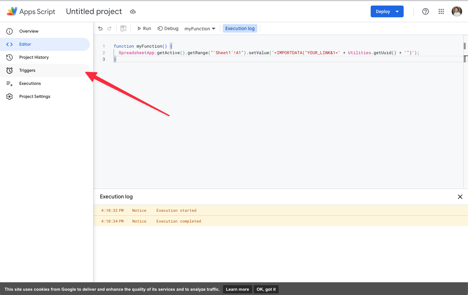Close the Execution log panel
Screen dimensions: 468x295
460,197
